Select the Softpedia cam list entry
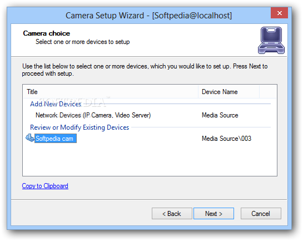Screen dimensions: 303x241 point(56,139)
